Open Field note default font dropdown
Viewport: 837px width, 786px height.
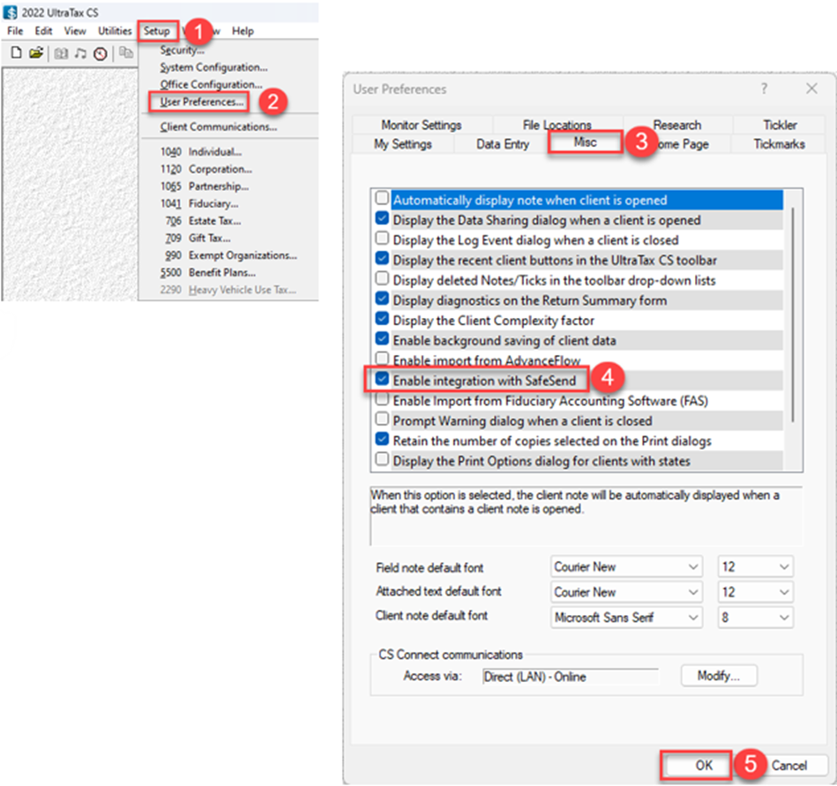click(x=626, y=567)
